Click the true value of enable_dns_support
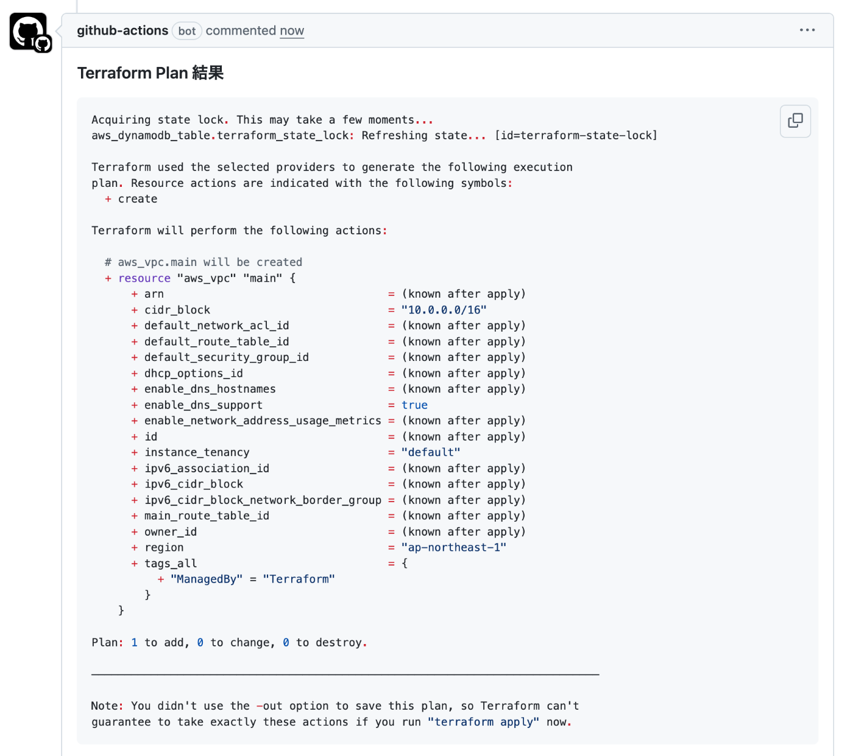853x756 pixels. click(x=414, y=405)
